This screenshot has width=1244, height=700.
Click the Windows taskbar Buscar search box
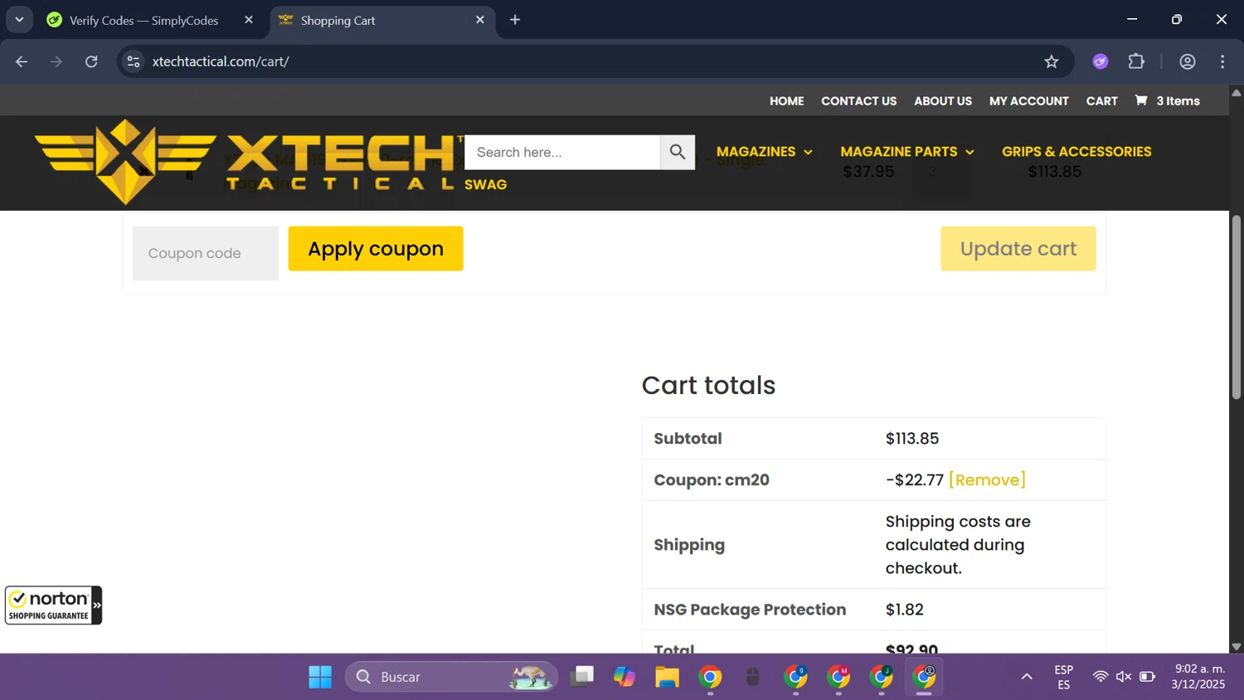pos(452,677)
